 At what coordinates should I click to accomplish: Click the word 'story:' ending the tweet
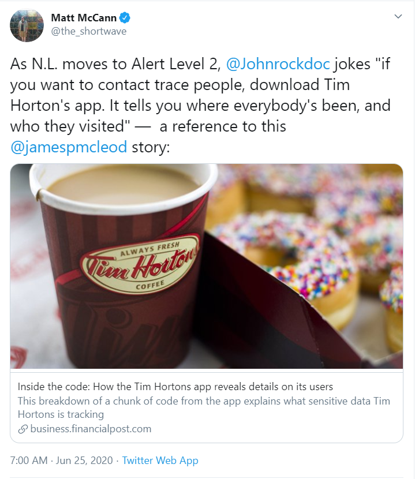pyautogui.click(x=151, y=147)
